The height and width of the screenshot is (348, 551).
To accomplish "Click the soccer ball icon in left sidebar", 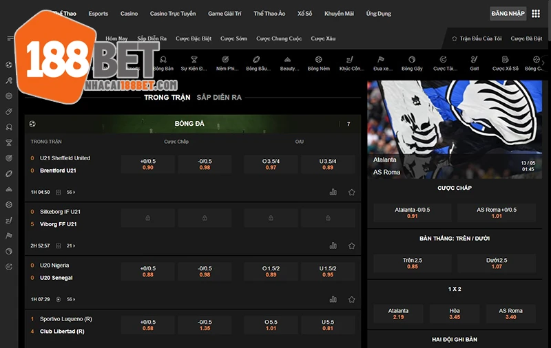I will (x=9, y=65).
